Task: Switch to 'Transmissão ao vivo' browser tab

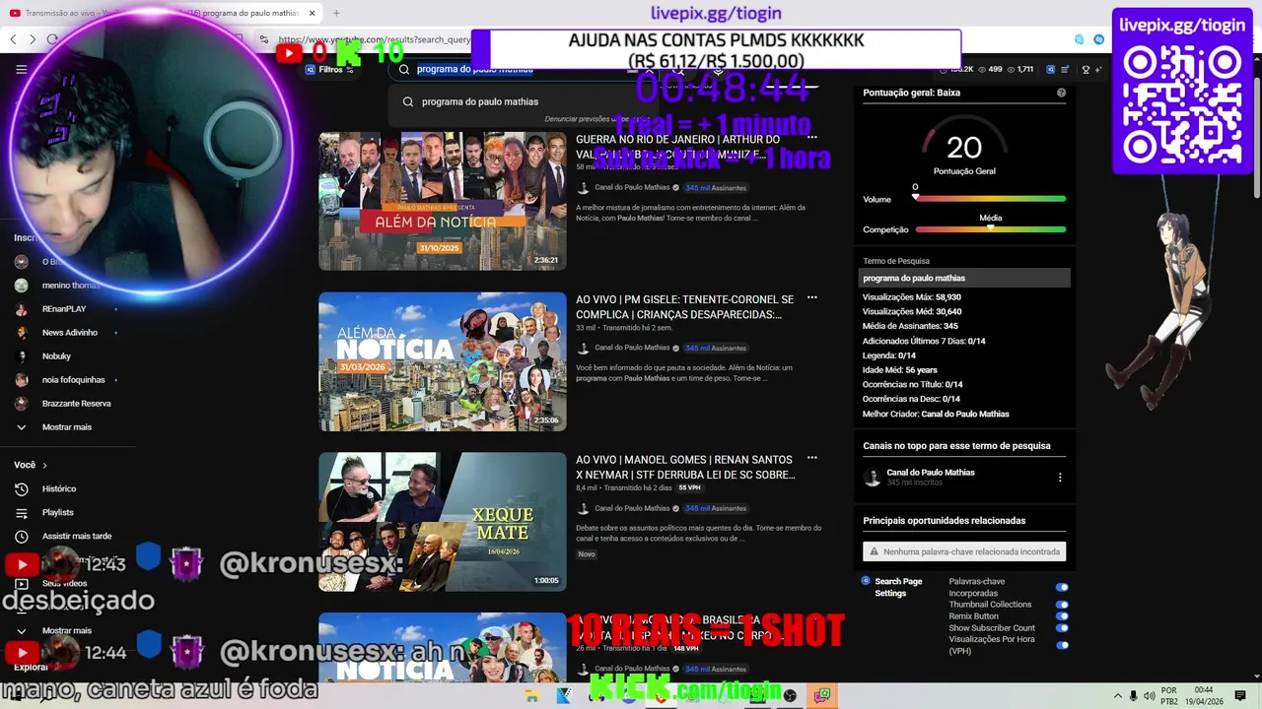Action: click(x=79, y=13)
